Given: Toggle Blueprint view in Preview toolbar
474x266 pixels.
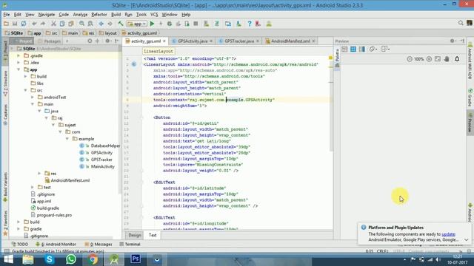Looking at the screenshot, I should coord(353,49).
